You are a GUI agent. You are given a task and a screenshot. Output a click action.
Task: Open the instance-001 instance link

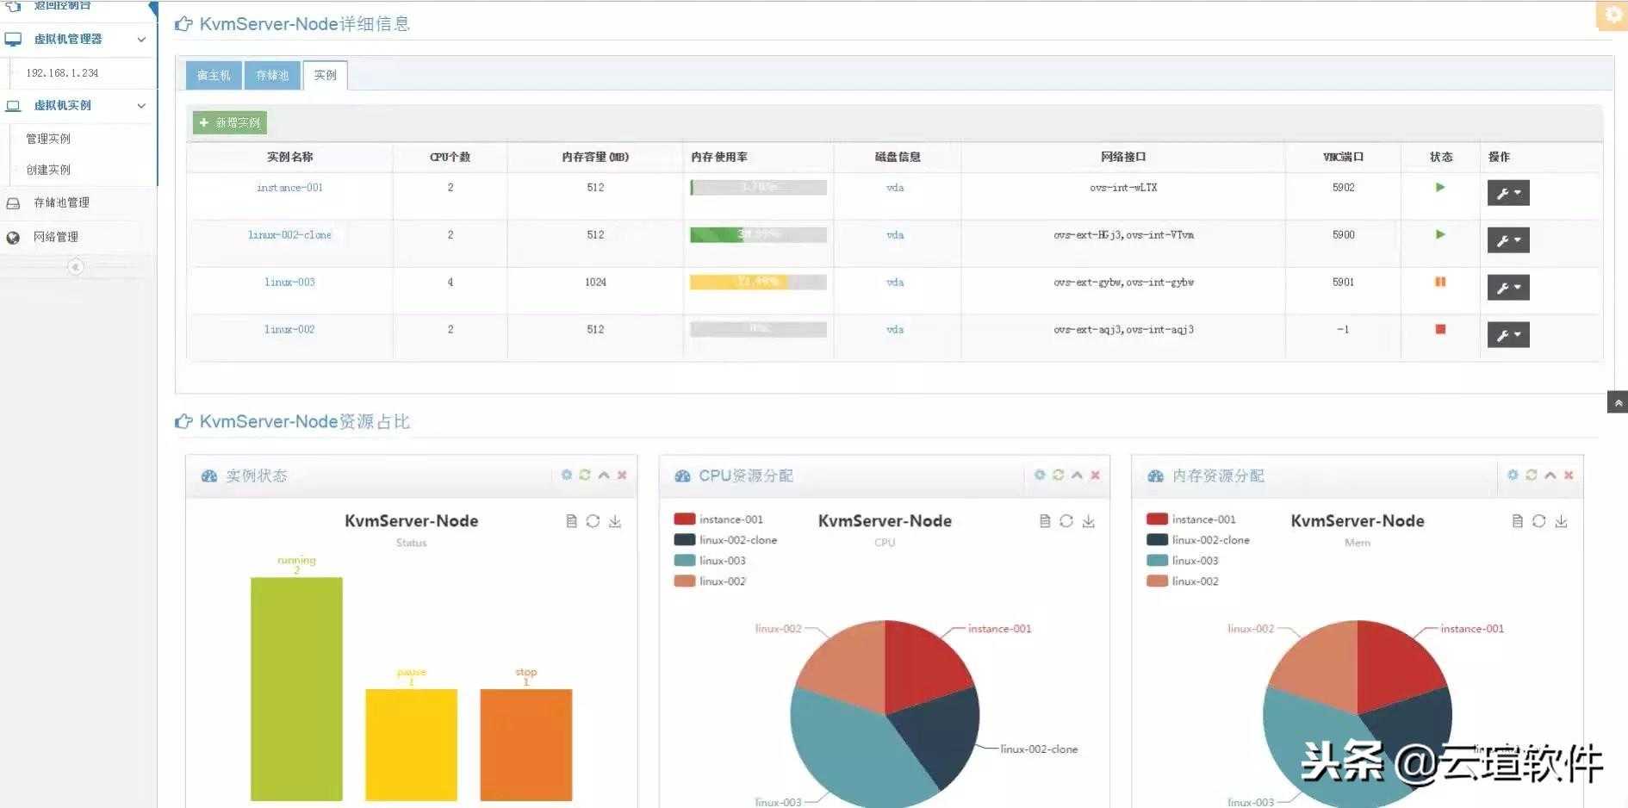pyautogui.click(x=289, y=187)
